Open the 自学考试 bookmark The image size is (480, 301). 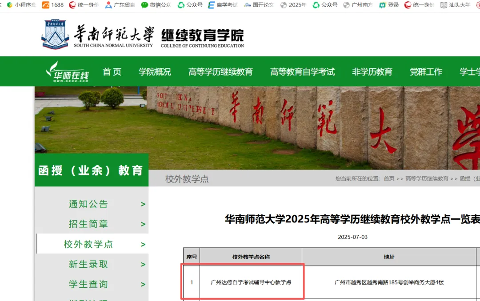223,5
